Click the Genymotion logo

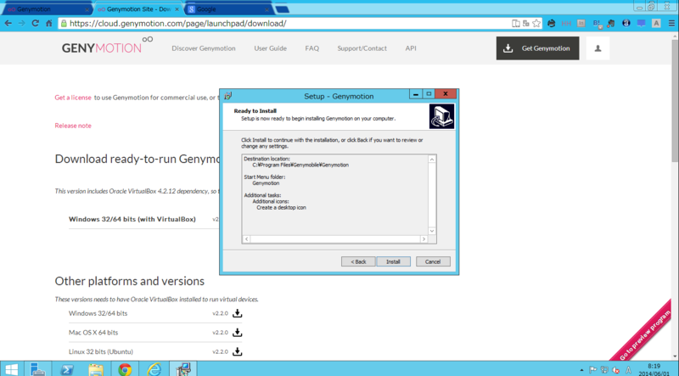point(107,46)
